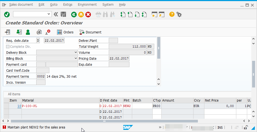Toggle the Complete Dlv. checkbox

[8, 46]
